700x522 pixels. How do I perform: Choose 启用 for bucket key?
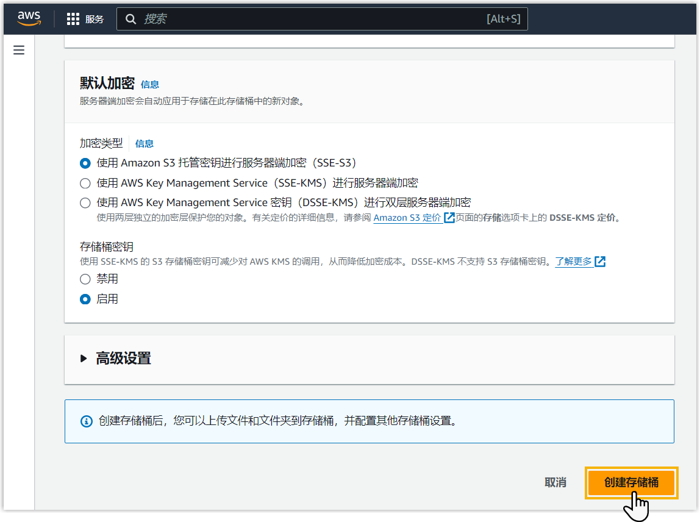[x=85, y=299]
